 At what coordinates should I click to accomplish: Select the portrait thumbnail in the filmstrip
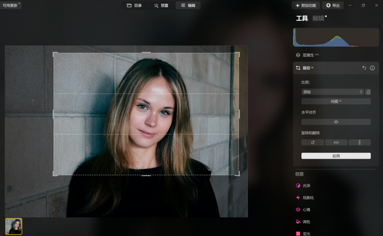click(x=14, y=226)
